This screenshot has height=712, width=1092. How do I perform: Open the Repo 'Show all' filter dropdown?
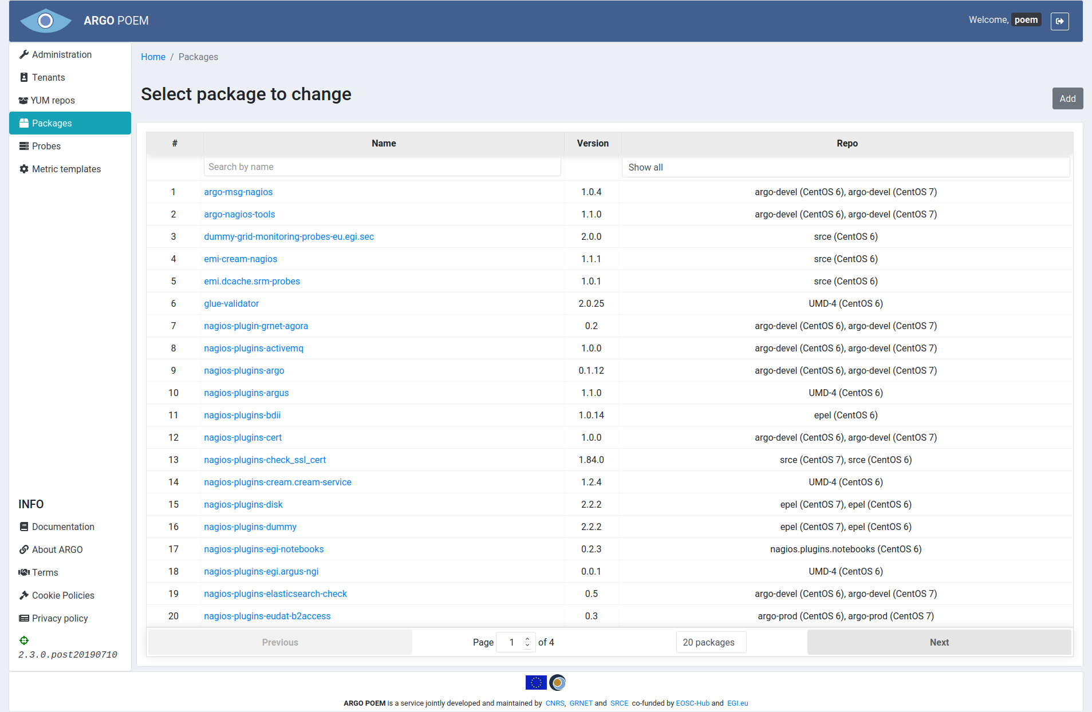click(846, 167)
